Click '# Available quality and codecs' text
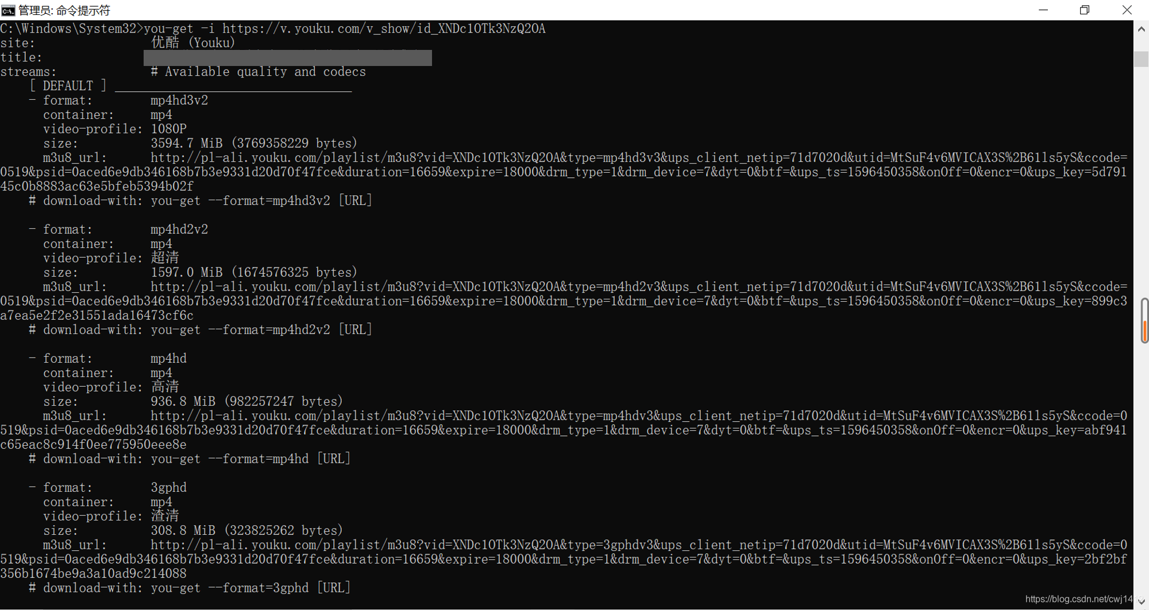Image resolution: width=1149 pixels, height=610 pixels. tap(258, 72)
